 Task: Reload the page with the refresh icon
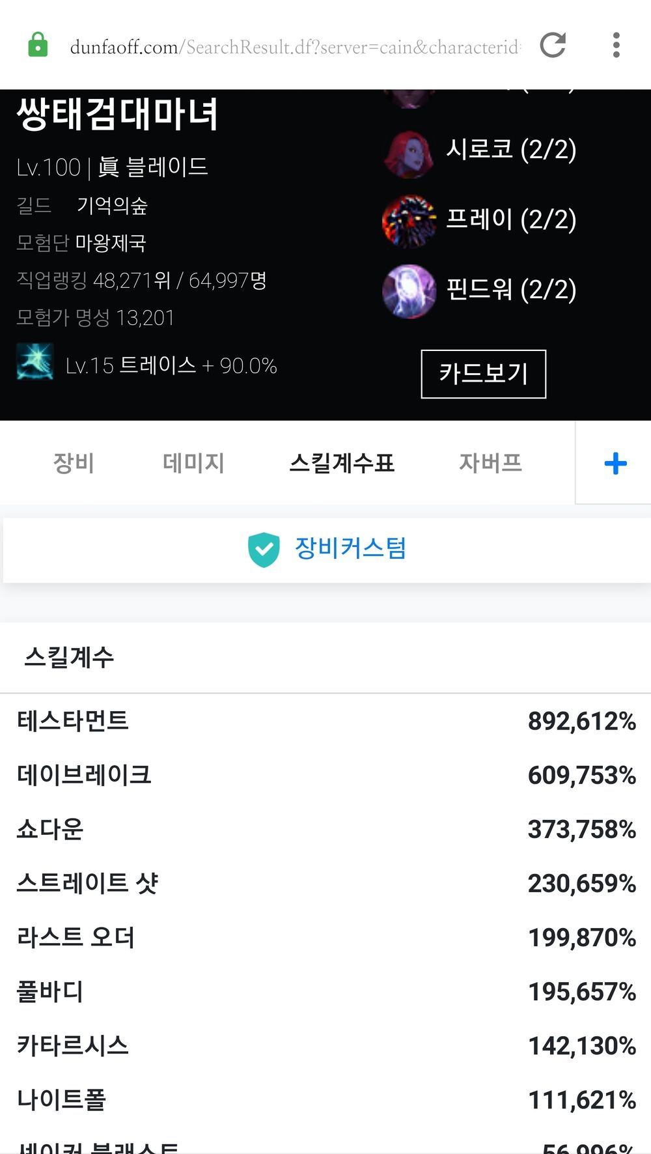[553, 46]
